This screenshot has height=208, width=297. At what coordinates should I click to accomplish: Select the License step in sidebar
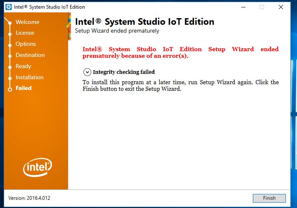click(25, 33)
